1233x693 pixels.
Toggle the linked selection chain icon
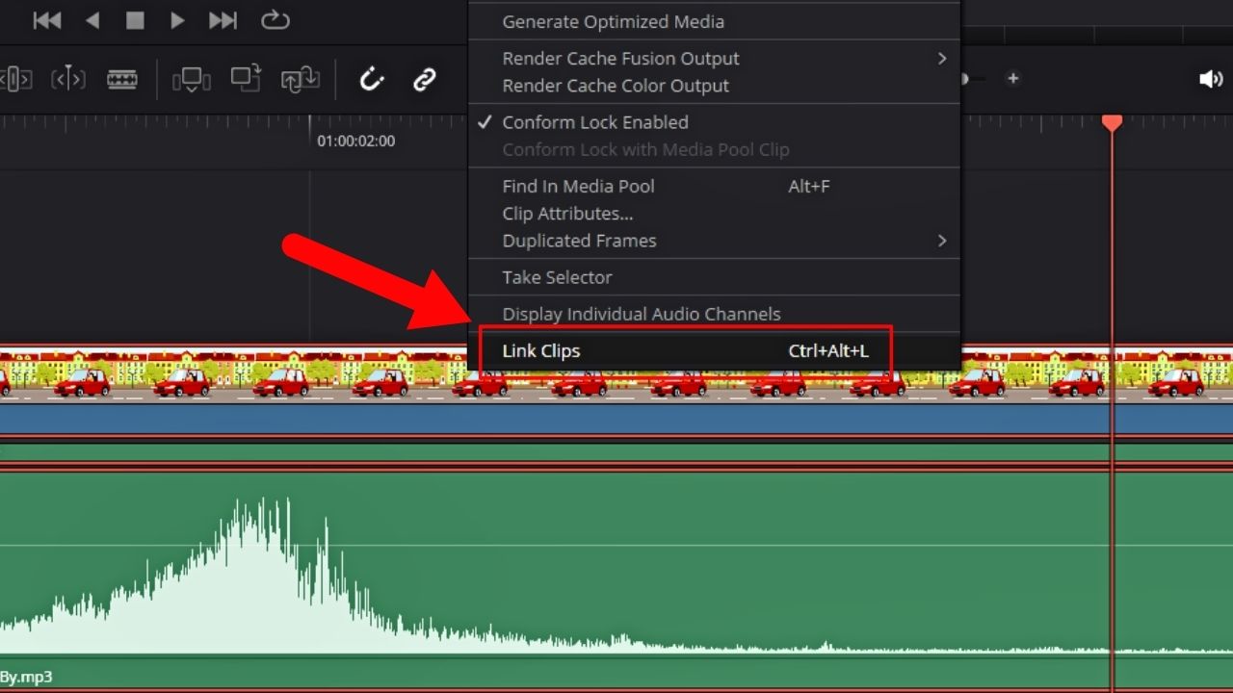[x=425, y=79]
